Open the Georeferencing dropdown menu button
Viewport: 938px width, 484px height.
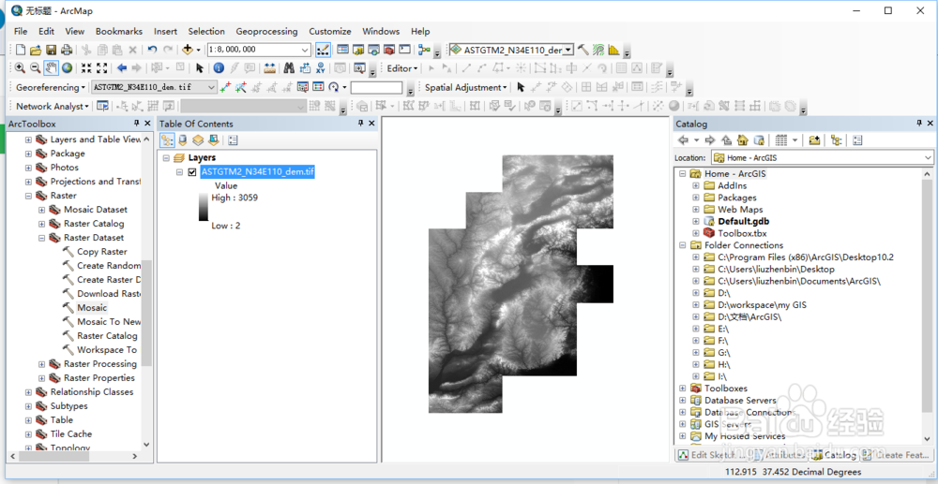click(52, 87)
